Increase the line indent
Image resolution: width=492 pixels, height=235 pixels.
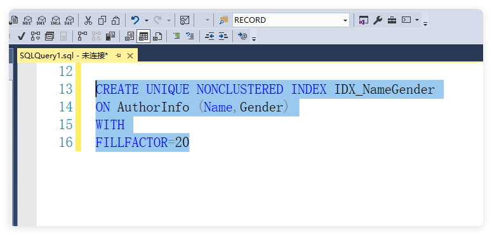coord(223,36)
